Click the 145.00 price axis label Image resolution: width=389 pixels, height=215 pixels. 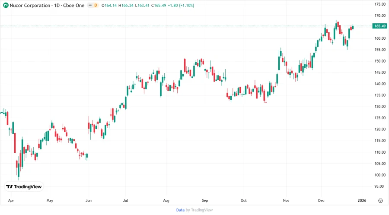pos(380,73)
